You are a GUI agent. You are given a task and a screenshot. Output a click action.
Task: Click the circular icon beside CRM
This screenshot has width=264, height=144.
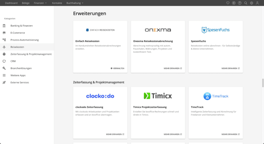[x=4, y=61]
